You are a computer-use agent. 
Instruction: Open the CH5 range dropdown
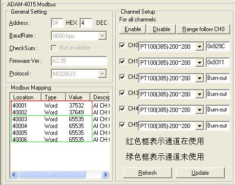tap(199, 126)
